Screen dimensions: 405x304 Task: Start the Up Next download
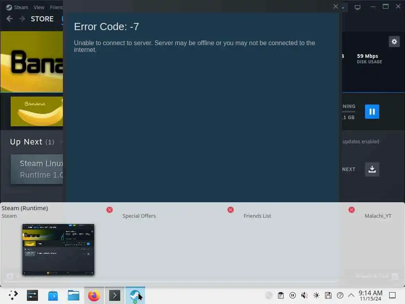point(372,169)
